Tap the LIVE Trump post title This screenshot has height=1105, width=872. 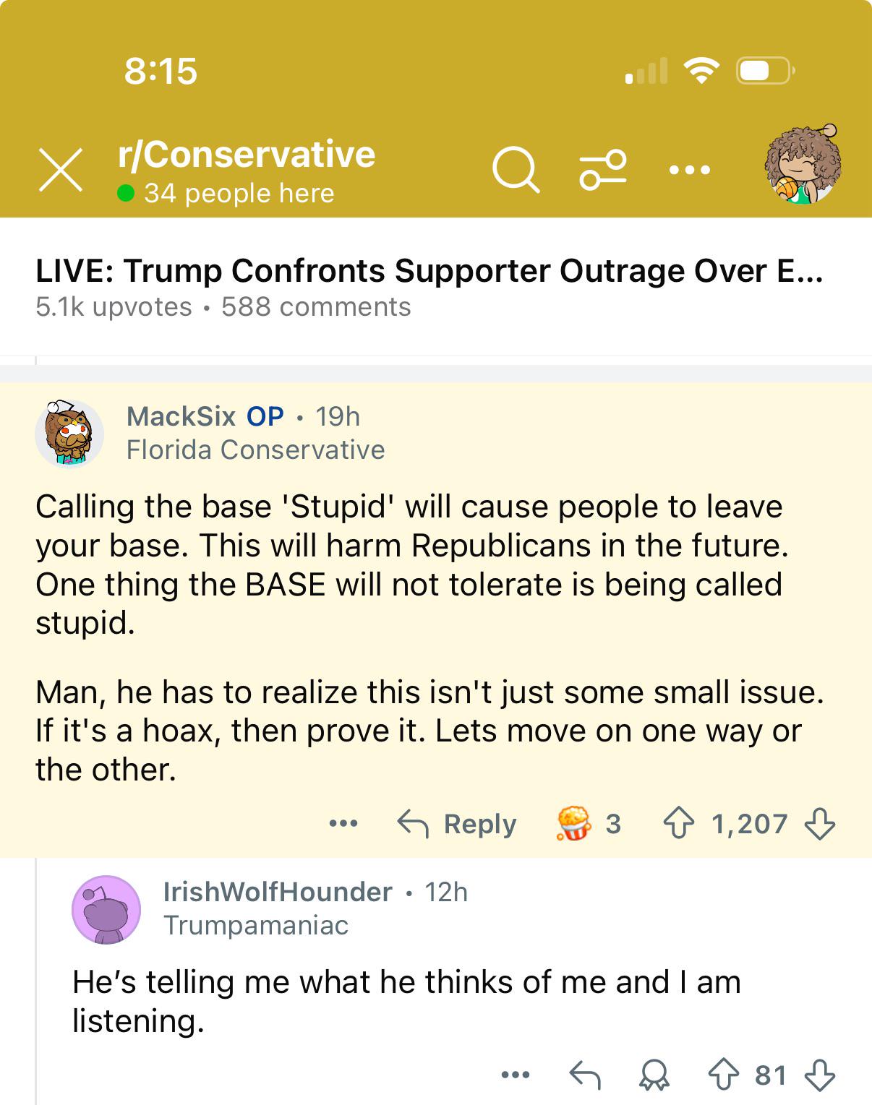(x=429, y=272)
